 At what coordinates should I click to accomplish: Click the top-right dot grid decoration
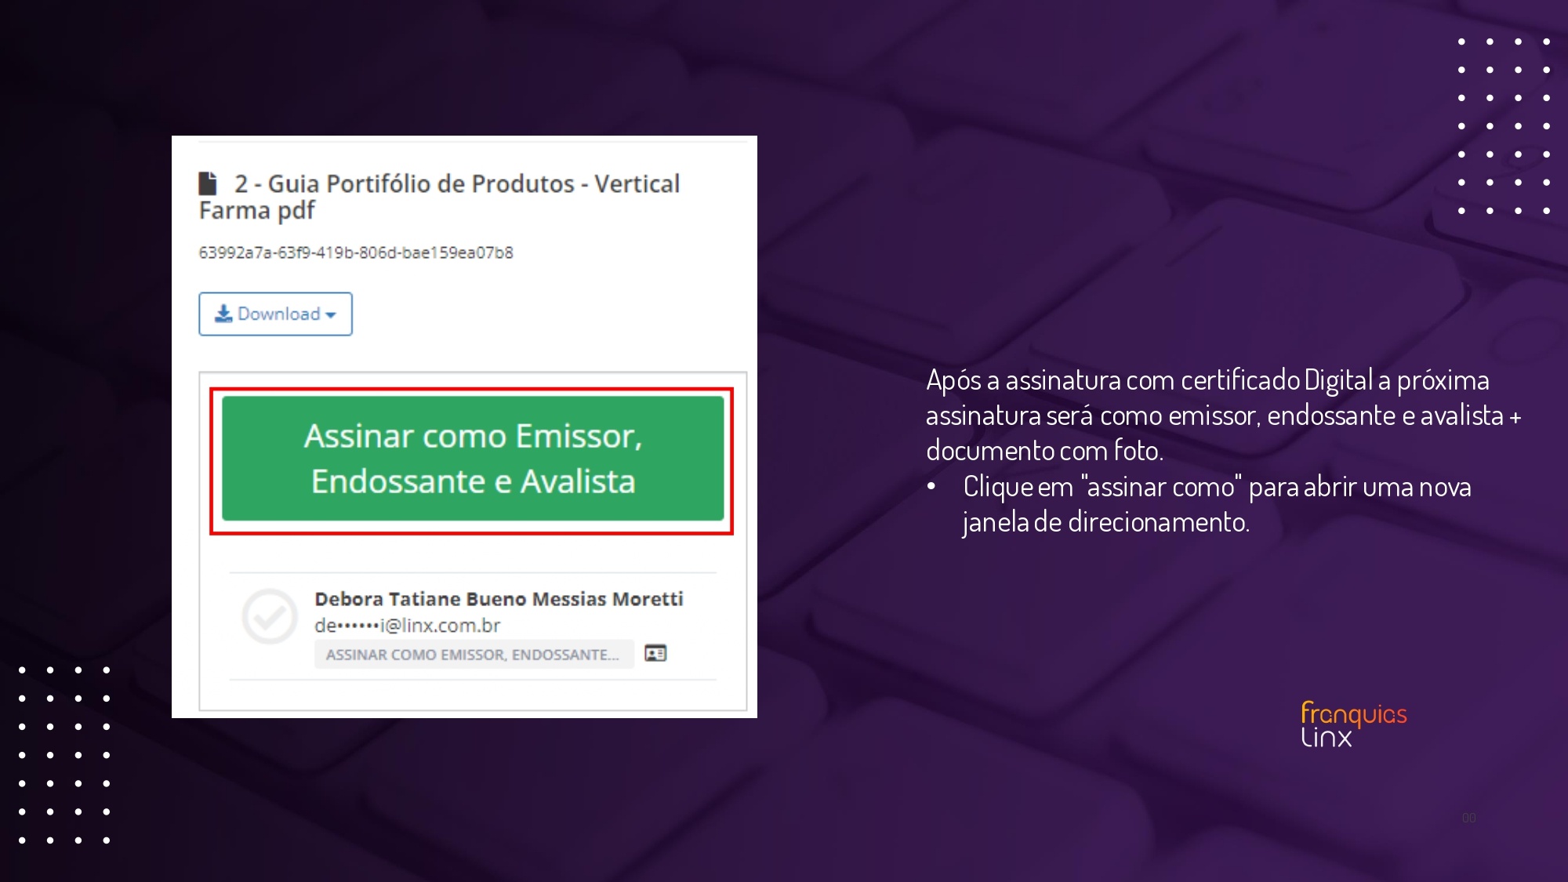point(1504,125)
